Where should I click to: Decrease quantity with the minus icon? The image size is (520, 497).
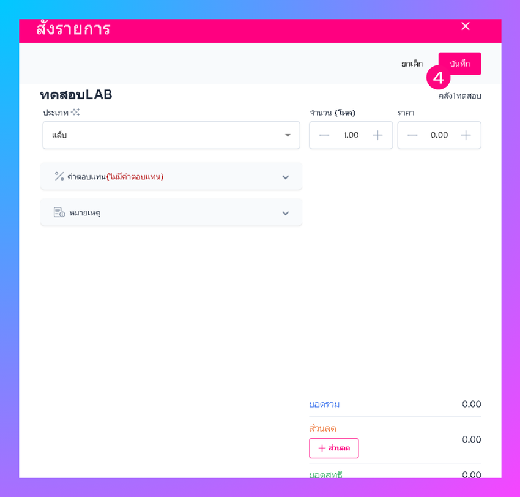tap(324, 135)
